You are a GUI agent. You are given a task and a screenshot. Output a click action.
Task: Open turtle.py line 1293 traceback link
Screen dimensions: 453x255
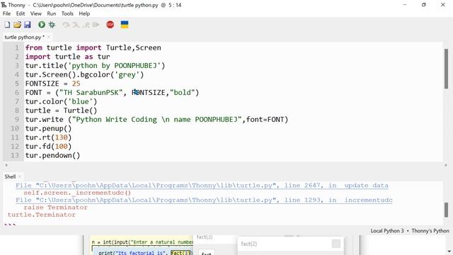click(204, 200)
